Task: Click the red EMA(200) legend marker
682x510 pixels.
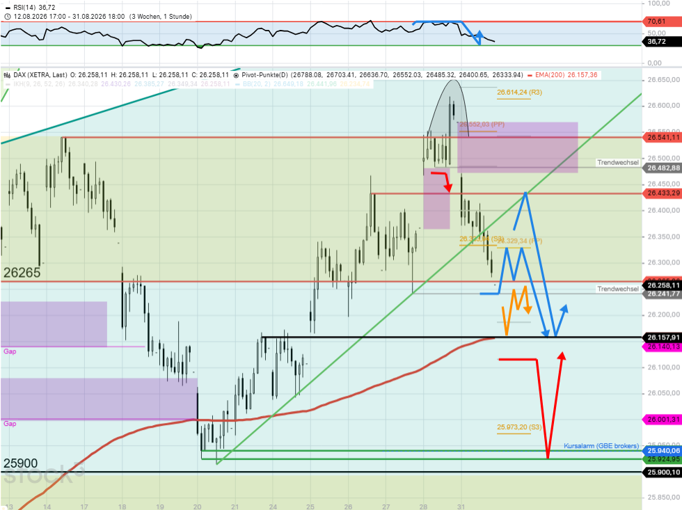Action: (530, 74)
